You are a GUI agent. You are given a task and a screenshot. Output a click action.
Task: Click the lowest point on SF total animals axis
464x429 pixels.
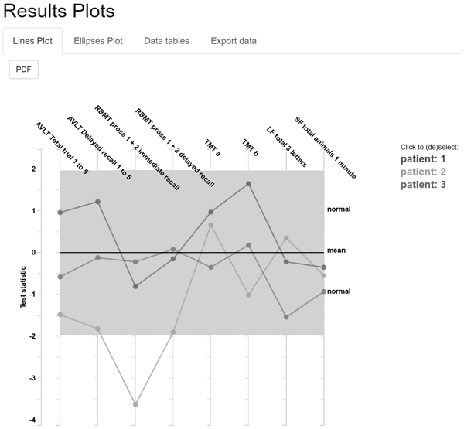click(324, 291)
